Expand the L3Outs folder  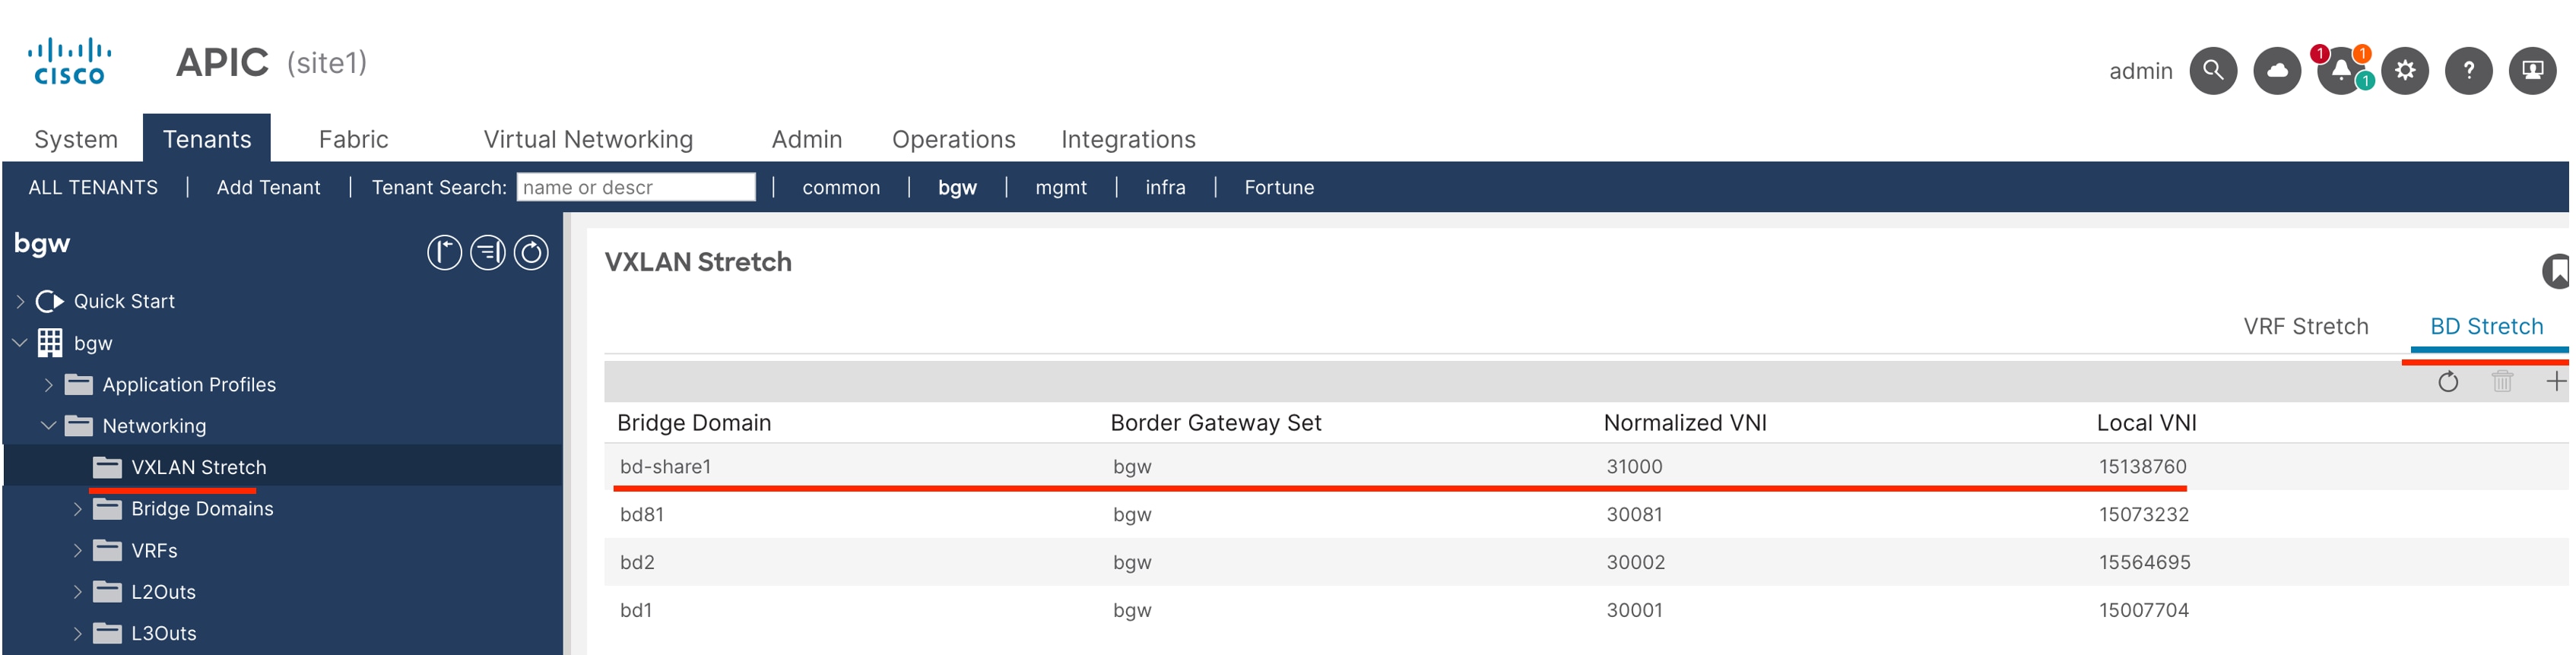tap(77, 633)
